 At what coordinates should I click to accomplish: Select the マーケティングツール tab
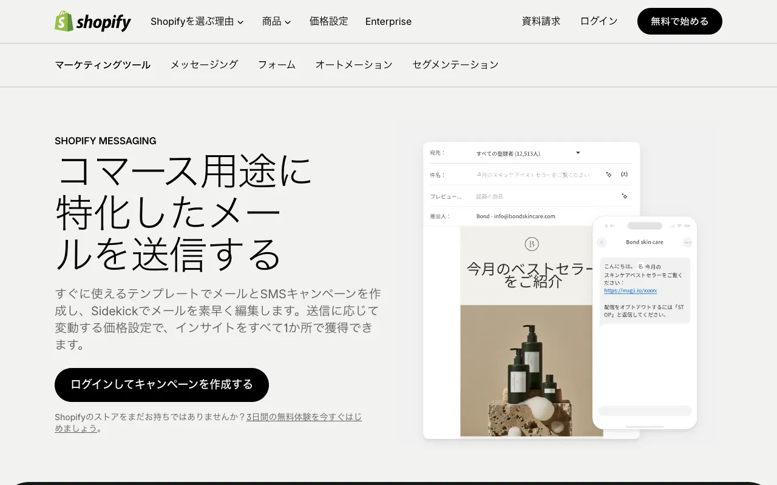coord(103,65)
